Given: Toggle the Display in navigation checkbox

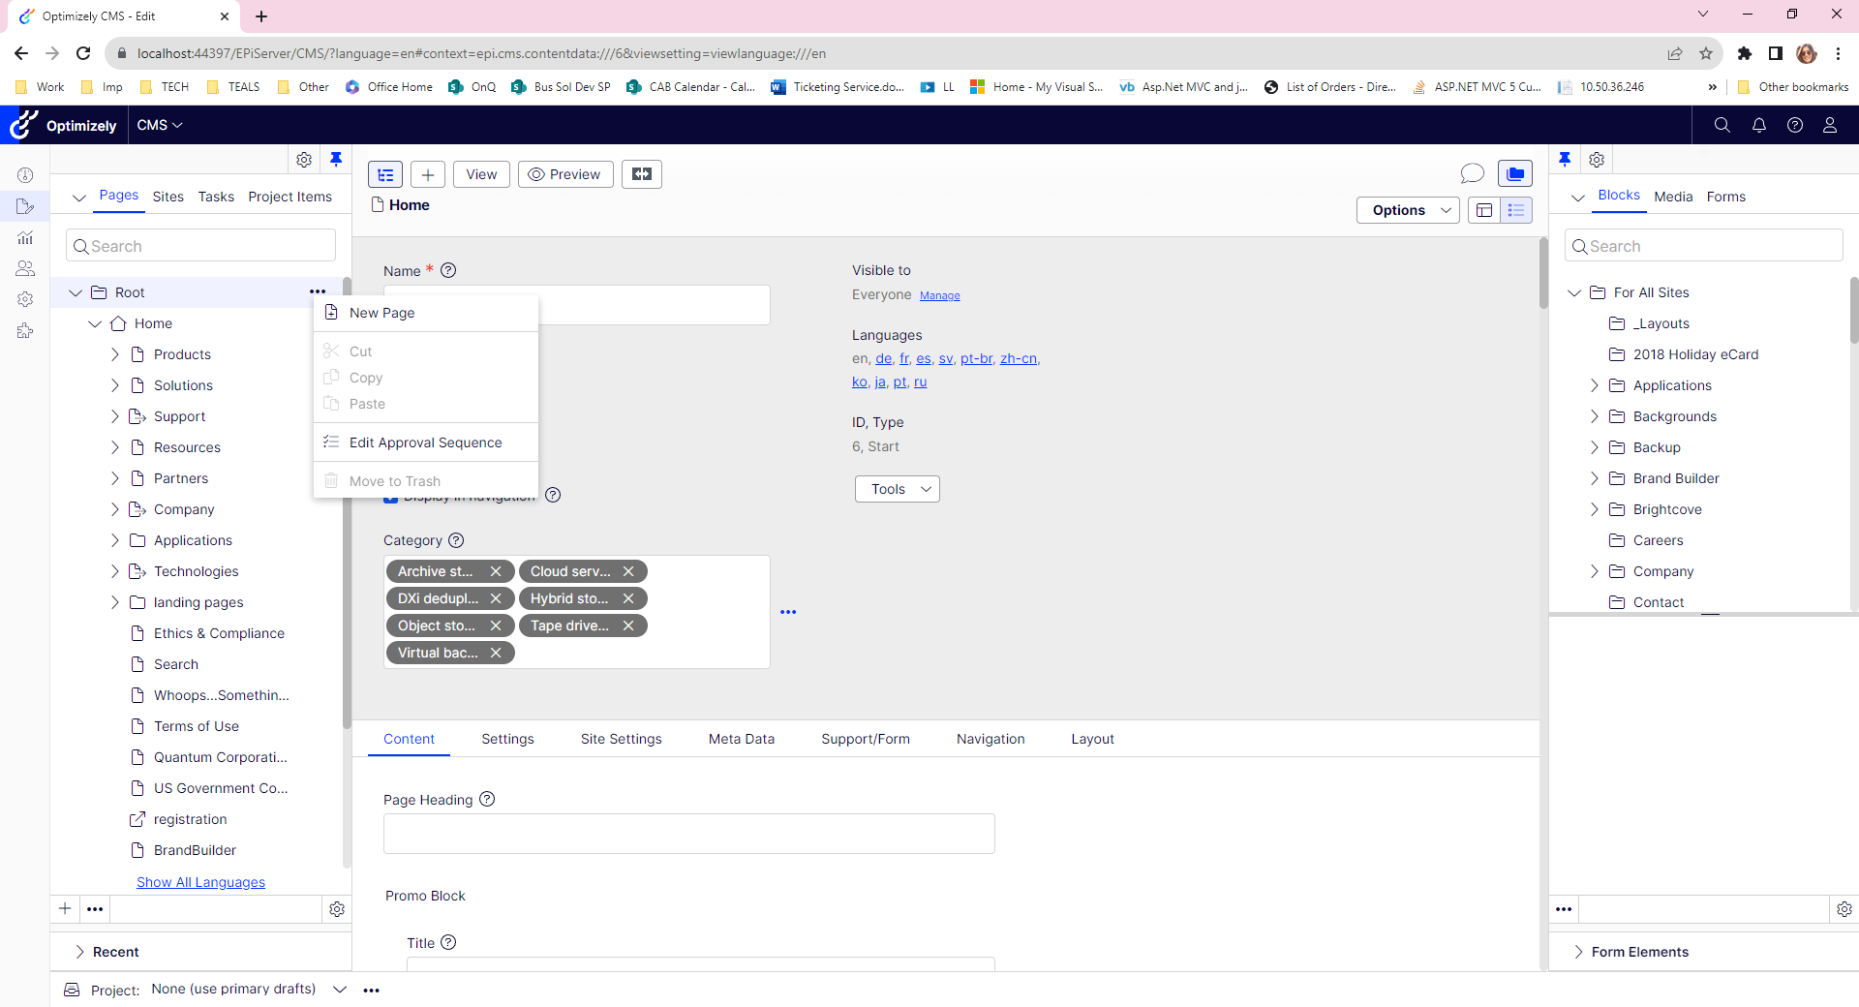Looking at the screenshot, I should [390, 498].
